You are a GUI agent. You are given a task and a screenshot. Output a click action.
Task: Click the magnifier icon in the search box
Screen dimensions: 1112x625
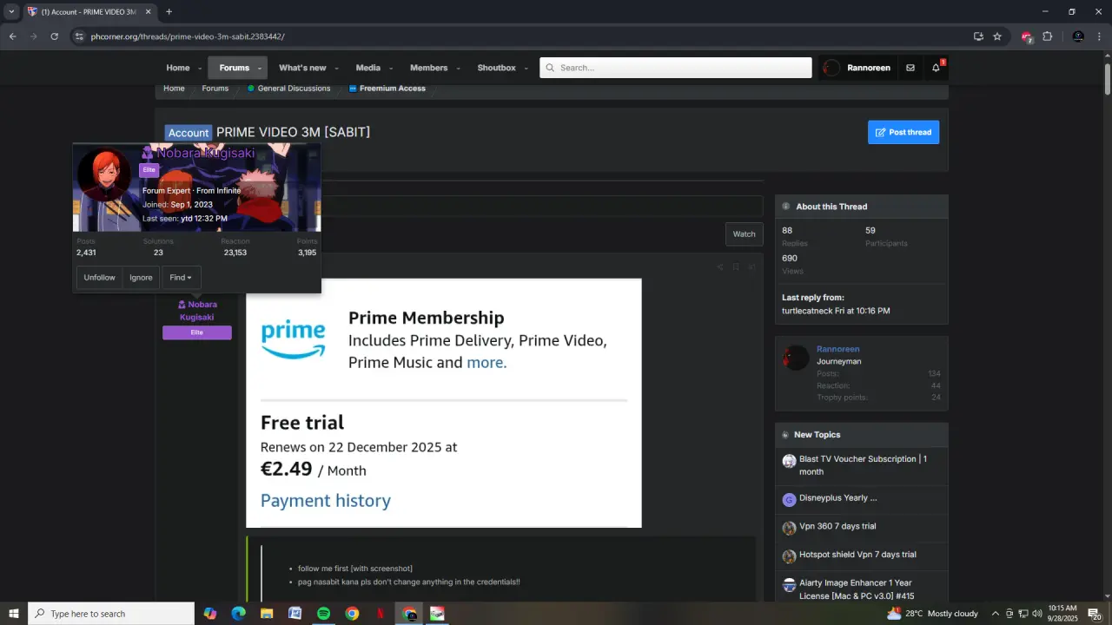click(550, 68)
